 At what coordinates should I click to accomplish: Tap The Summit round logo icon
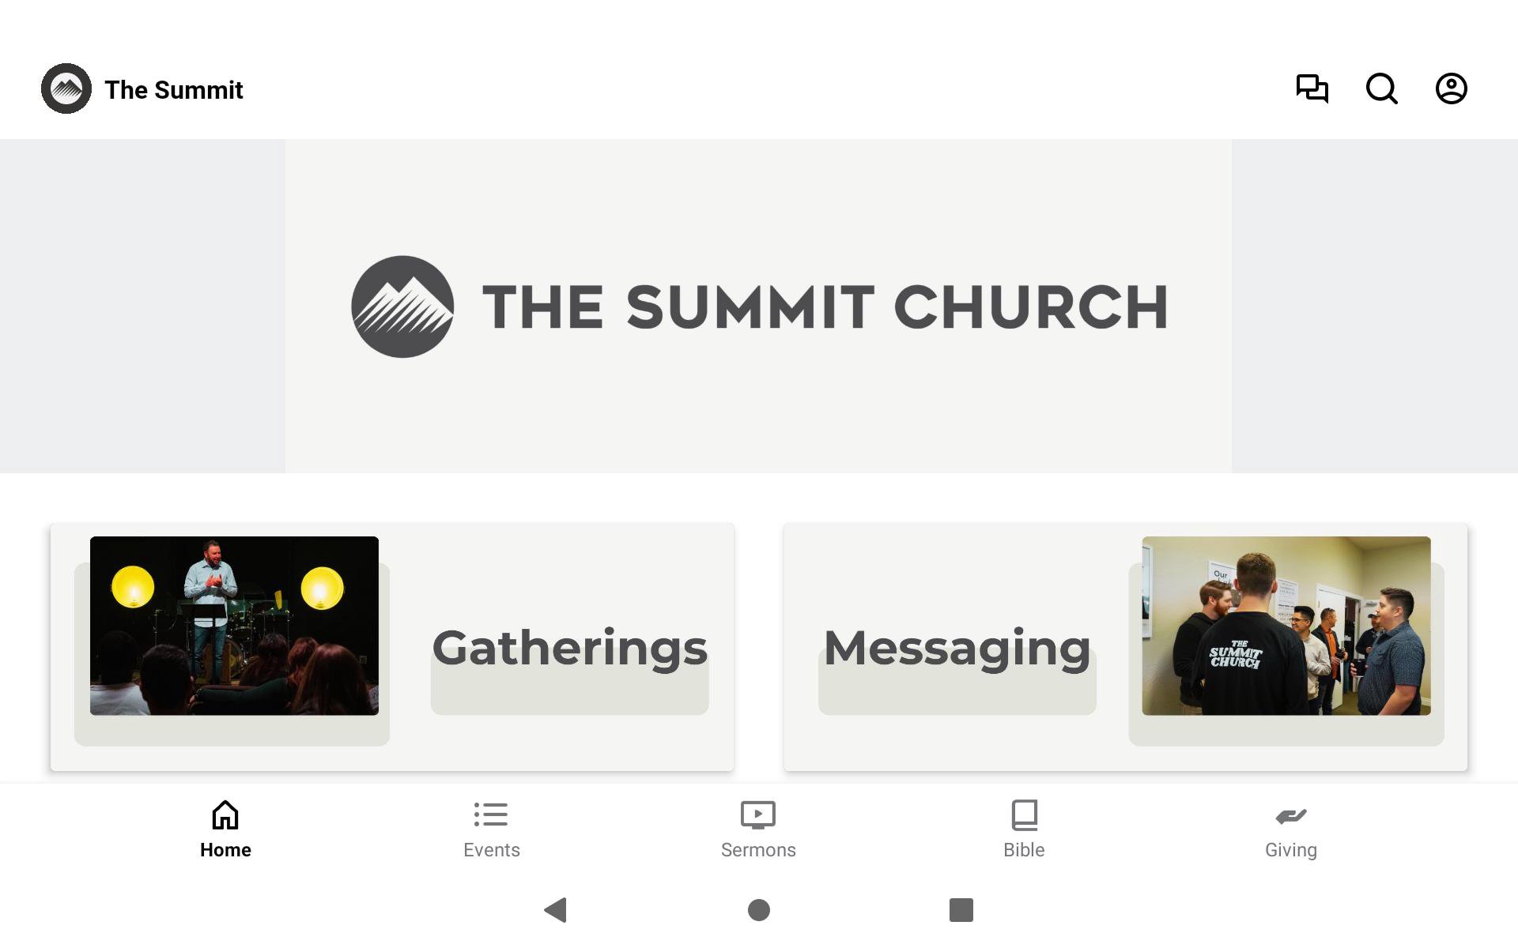tap(66, 88)
